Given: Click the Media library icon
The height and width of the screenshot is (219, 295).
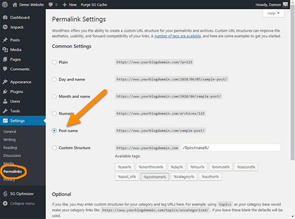Looking at the screenshot, I should point(5,49).
